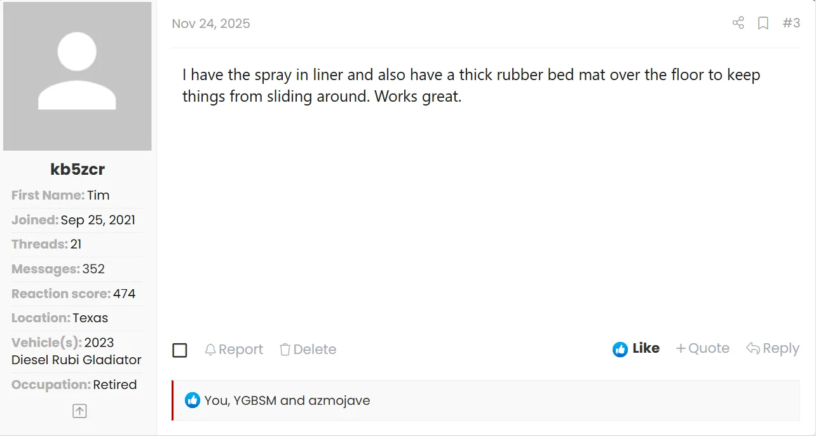Click the Like text button
This screenshot has height=436, width=816.
click(x=646, y=348)
